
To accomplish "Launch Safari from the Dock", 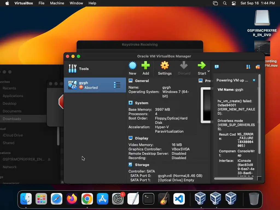I will point(57,199).
